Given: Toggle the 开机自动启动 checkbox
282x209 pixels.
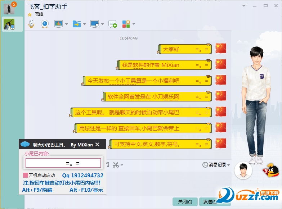Looking at the screenshot, I should 26,175.
